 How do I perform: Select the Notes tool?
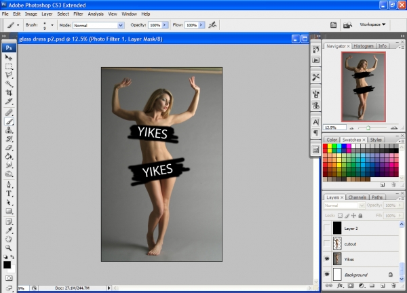point(9,222)
